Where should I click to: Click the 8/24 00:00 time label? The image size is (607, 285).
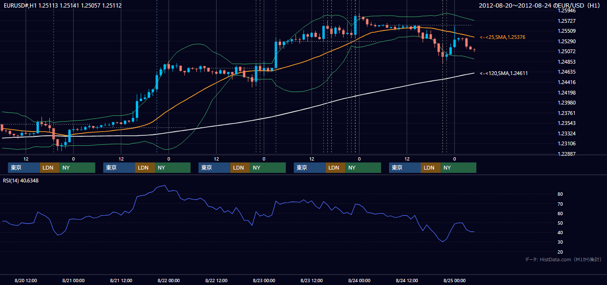(x=359, y=281)
